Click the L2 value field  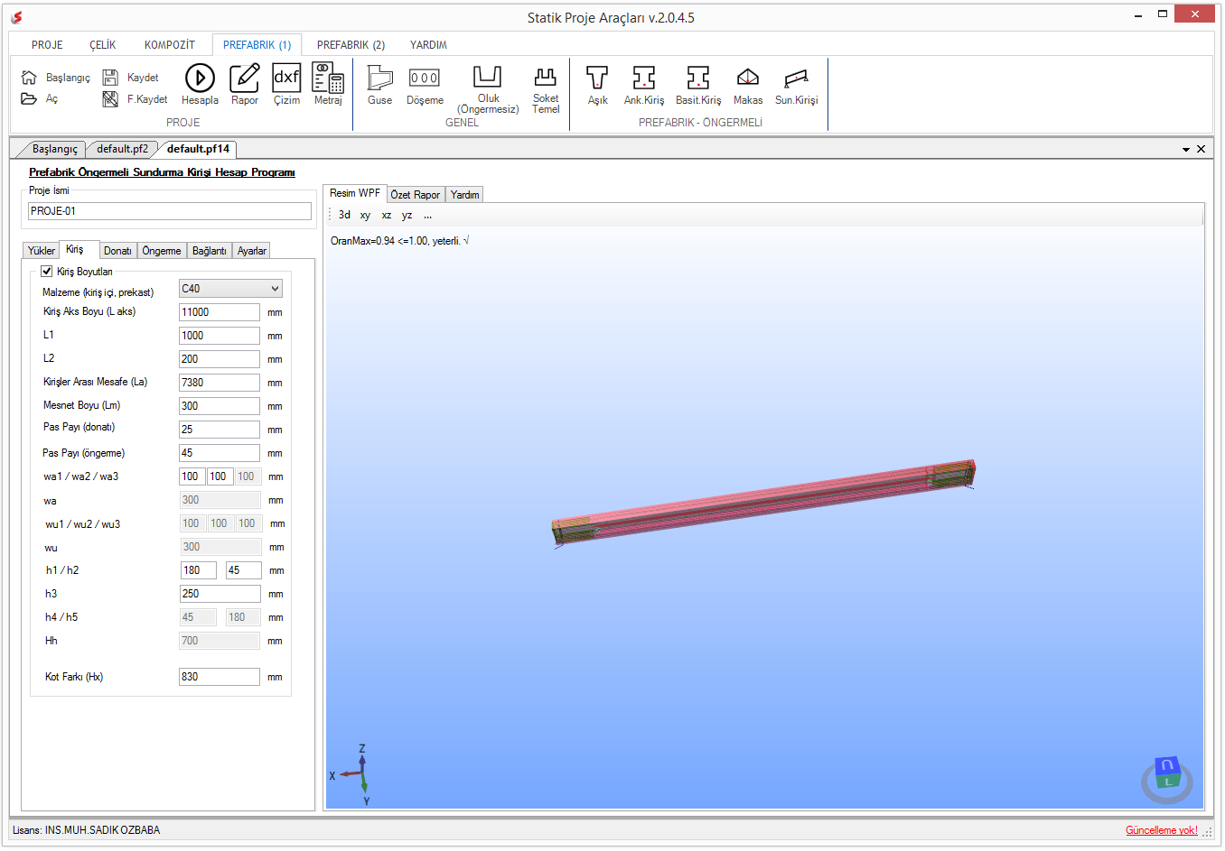[220, 359]
